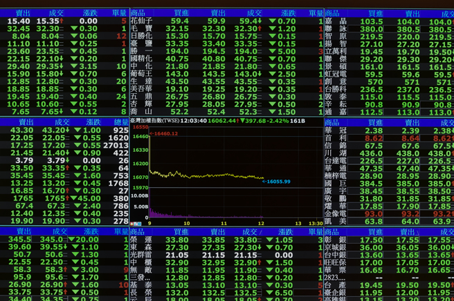Click the red up arrow beside 15.35
This screenshot has width=454, height=301.
pyautogui.click(x=62, y=21)
